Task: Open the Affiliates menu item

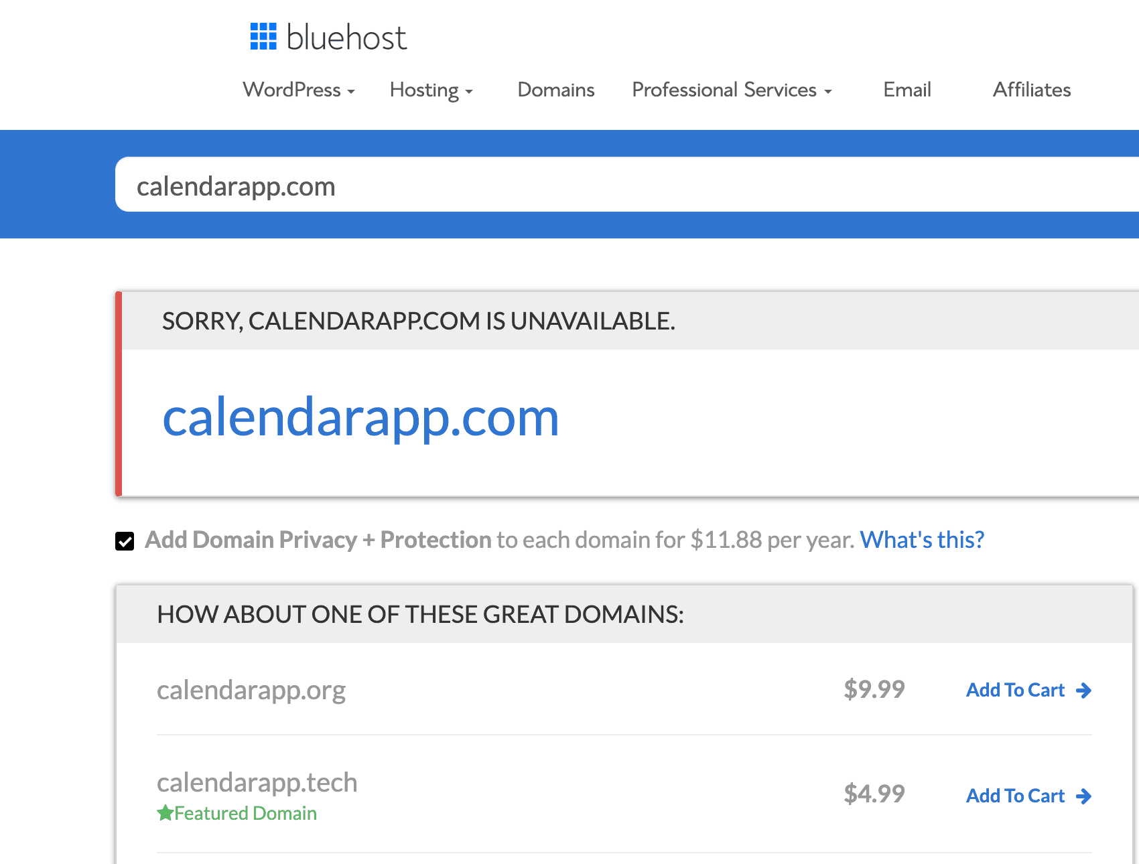Action: pyautogui.click(x=1031, y=90)
